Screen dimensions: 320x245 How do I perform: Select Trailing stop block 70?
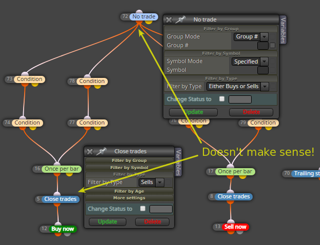pos(306,173)
